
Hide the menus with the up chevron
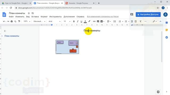160,21
